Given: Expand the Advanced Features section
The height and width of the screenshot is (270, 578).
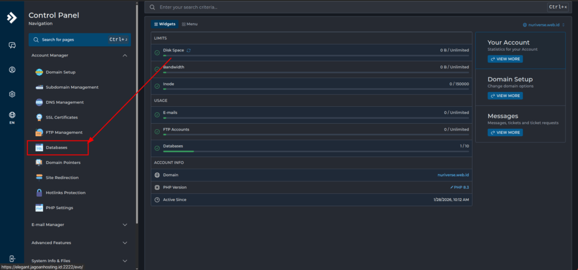Looking at the screenshot, I should (125, 243).
